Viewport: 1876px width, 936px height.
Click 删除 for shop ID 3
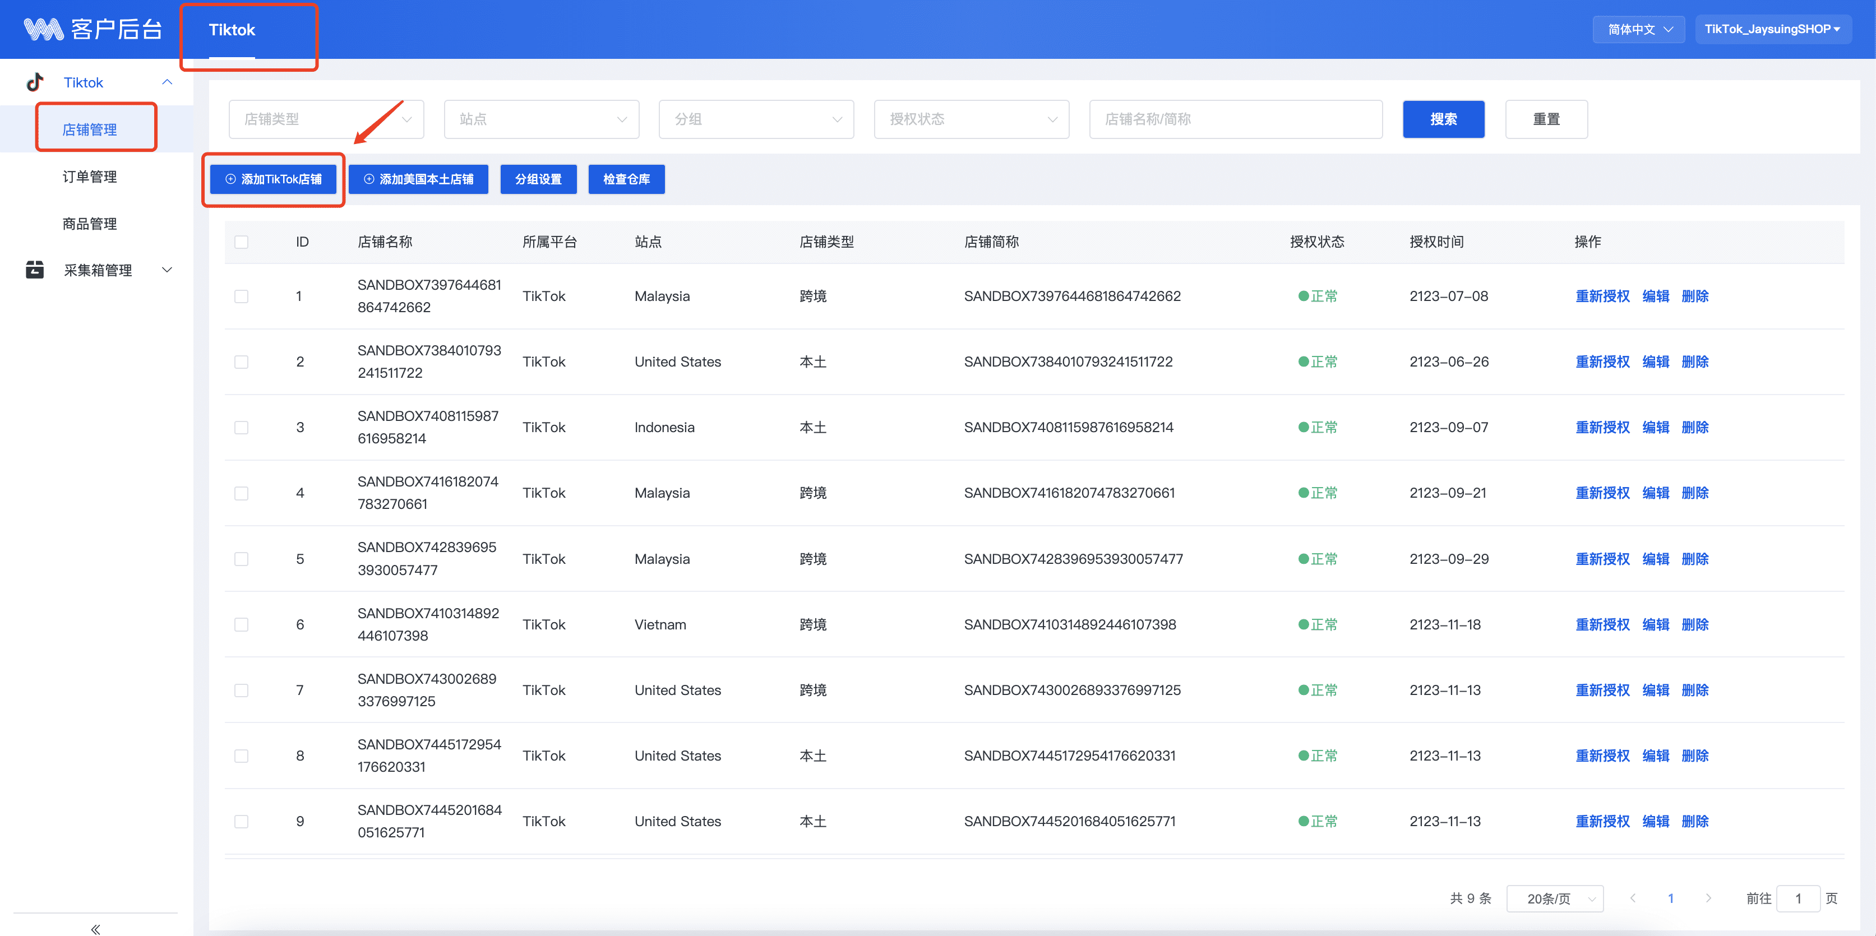click(1695, 427)
